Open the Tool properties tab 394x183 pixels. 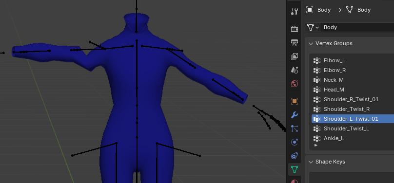[x=294, y=11]
